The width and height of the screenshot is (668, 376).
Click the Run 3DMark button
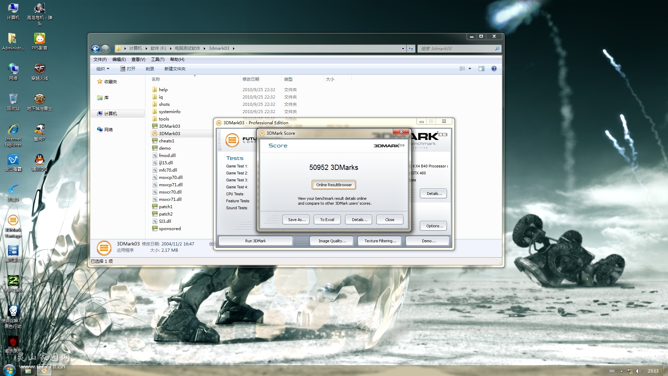(x=255, y=241)
